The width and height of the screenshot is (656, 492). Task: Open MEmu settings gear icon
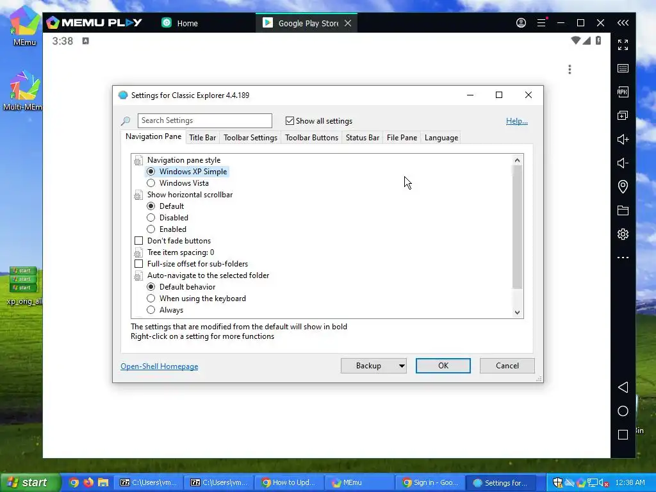(x=623, y=234)
